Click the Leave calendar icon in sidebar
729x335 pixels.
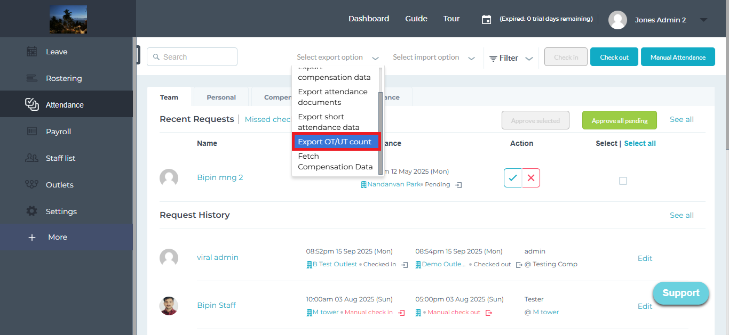32,52
